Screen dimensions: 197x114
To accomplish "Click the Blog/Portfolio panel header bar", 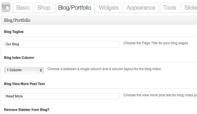I will coord(98,20).
